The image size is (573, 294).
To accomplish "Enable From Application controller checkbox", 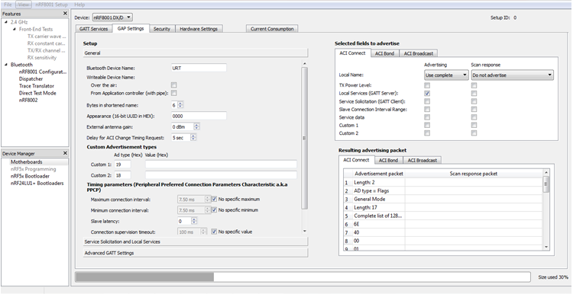I will coord(174,93).
